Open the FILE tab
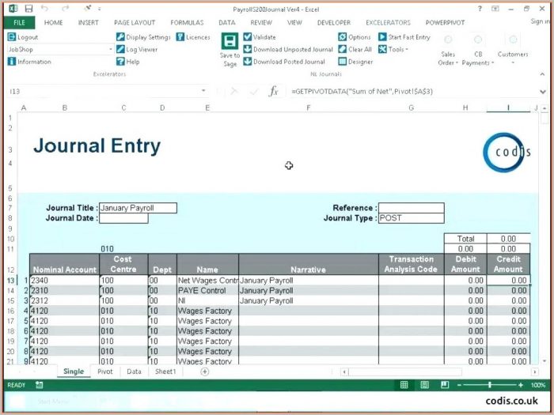 20,23
